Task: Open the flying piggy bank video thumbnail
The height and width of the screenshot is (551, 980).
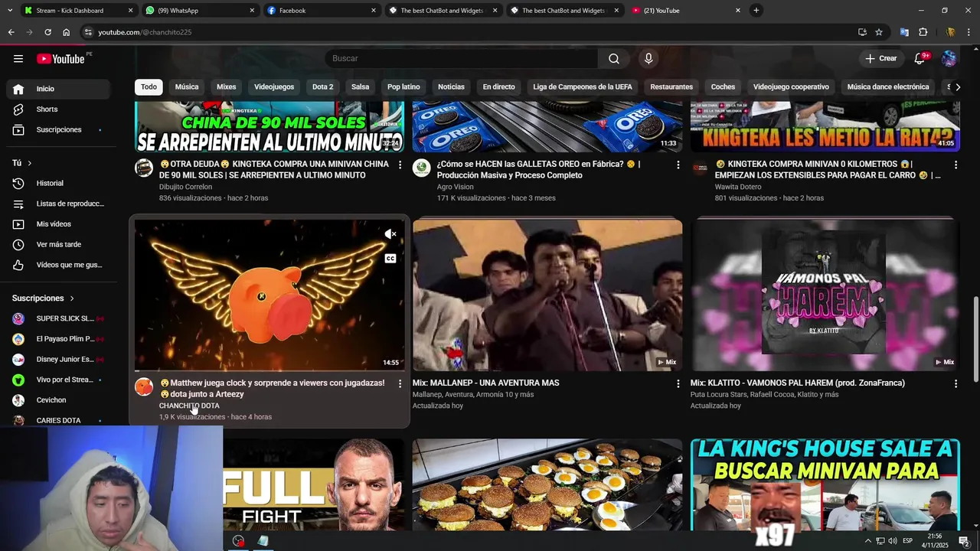Action: point(269,295)
